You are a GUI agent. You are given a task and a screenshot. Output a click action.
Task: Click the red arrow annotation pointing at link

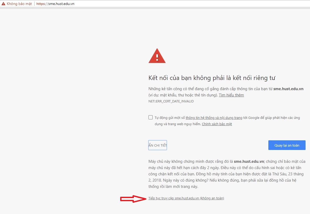click(133, 199)
